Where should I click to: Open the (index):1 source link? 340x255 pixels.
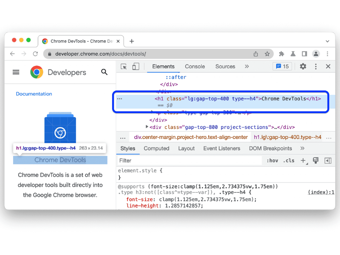point(321,193)
